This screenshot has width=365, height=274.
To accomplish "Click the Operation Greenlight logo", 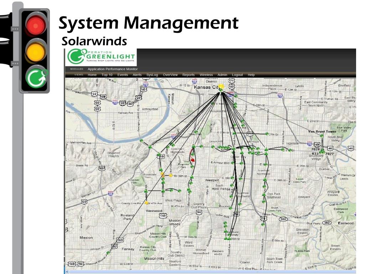I will [x=101, y=57].
